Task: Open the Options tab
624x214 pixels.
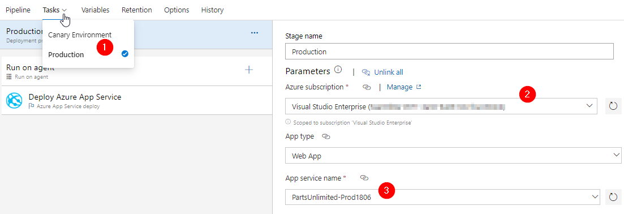Action: 177,10
